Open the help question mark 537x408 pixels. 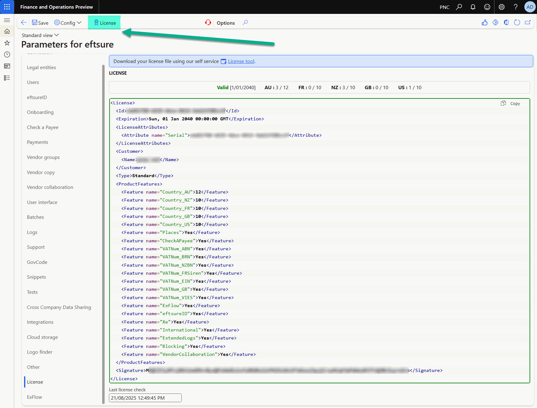(x=515, y=7)
